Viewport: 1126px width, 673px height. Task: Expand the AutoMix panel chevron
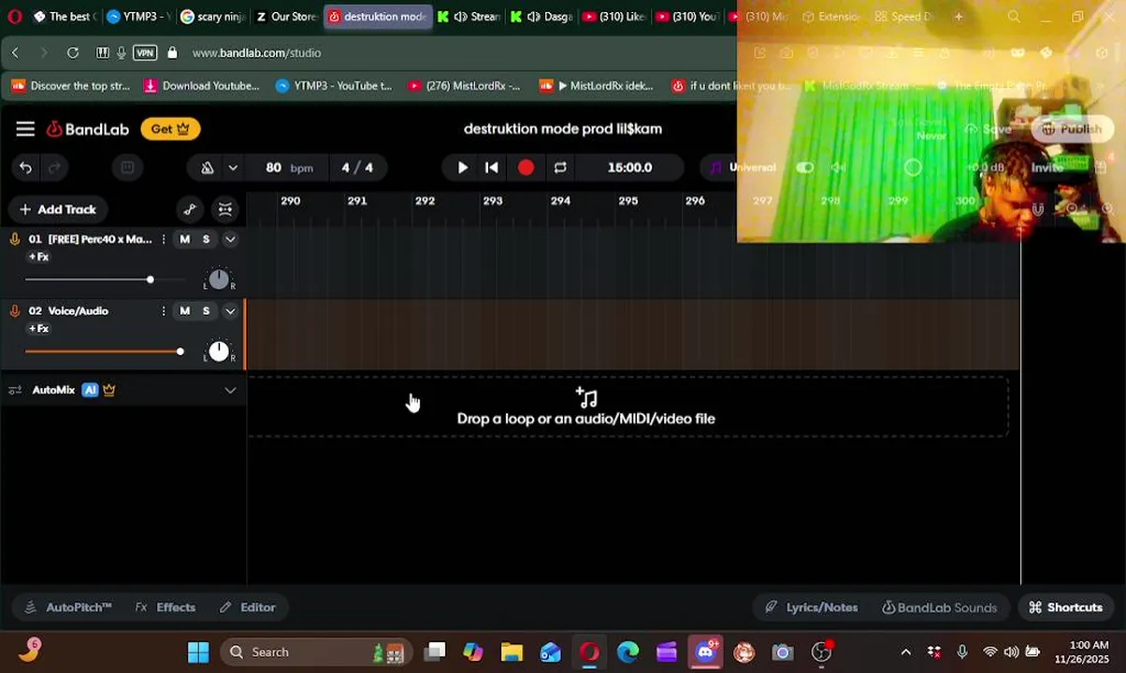click(230, 390)
